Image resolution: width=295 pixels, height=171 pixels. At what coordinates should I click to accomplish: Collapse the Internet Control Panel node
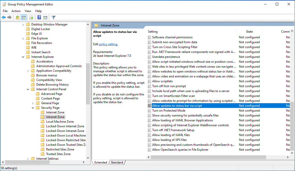point(28,89)
